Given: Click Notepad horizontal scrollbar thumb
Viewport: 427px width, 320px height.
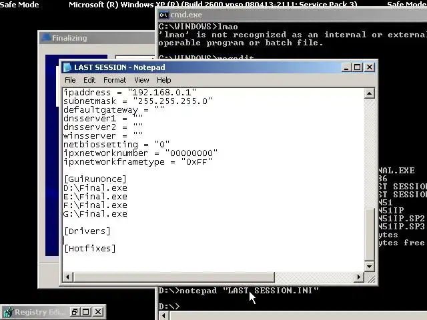Looking at the screenshot, I should [x=174, y=277].
